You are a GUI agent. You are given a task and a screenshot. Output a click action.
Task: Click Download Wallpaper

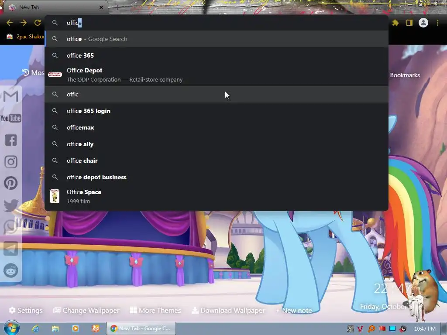point(228,310)
